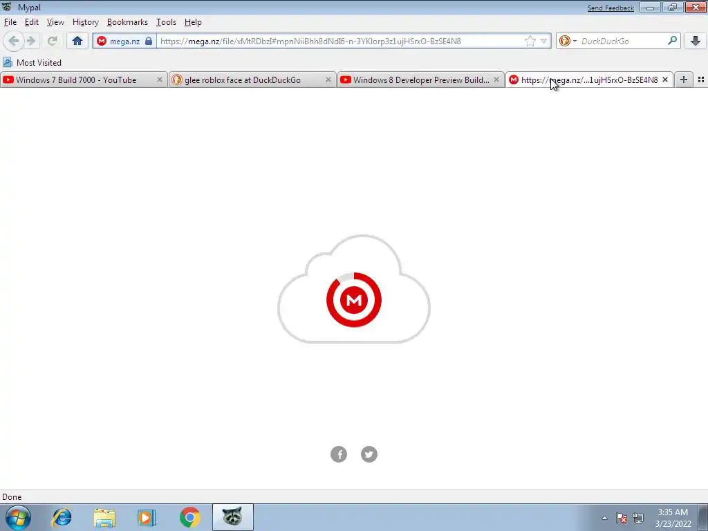The height and width of the screenshot is (531, 708).
Task: Show all tabs list grid button
Action: click(701, 80)
